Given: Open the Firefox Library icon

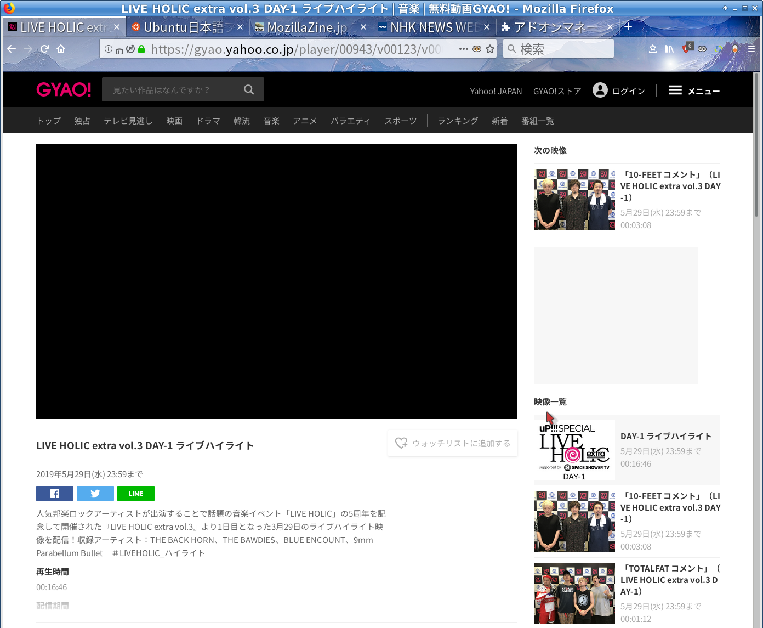Looking at the screenshot, I should point(669,49).
